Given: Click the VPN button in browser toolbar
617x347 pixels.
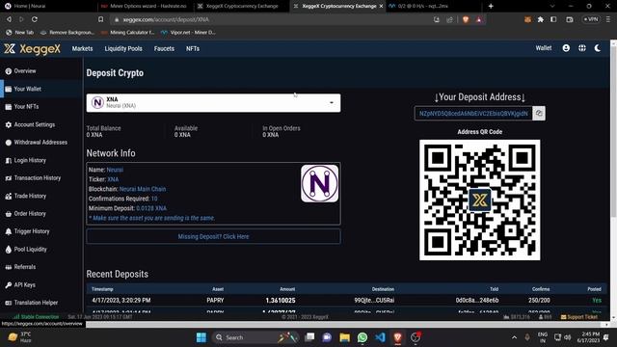Looking at the screenshot, I should pyautogui.click(x=591, y=19).
